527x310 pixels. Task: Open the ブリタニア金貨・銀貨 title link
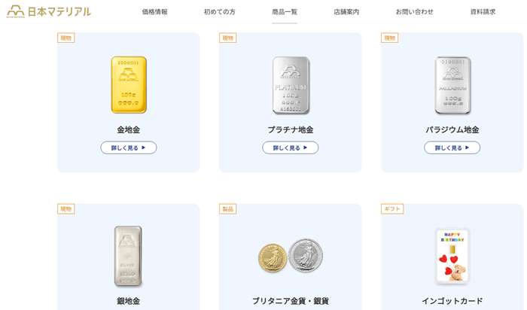[x=290, y=301]
